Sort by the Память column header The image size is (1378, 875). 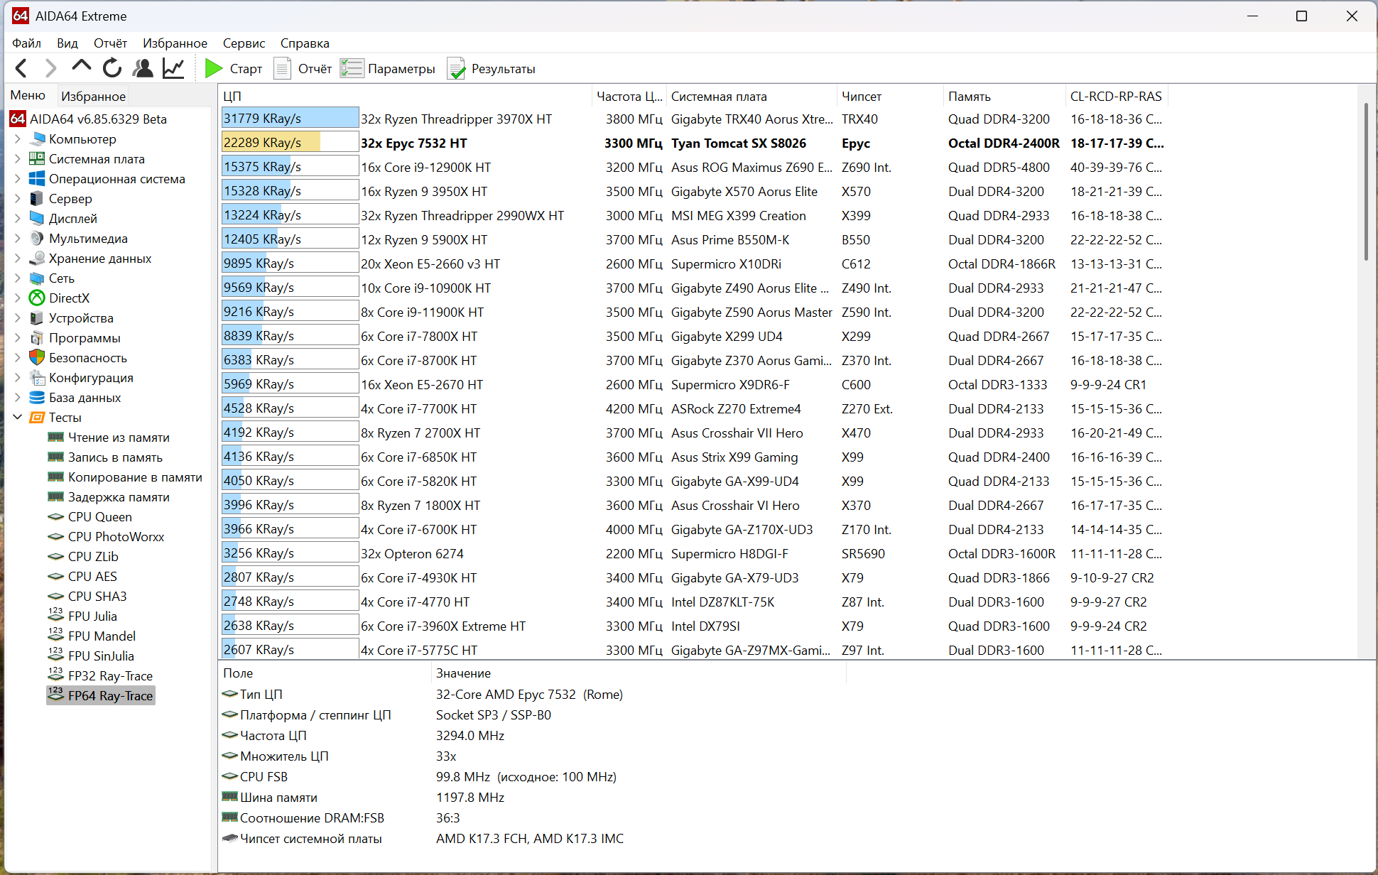click(969, 97)
